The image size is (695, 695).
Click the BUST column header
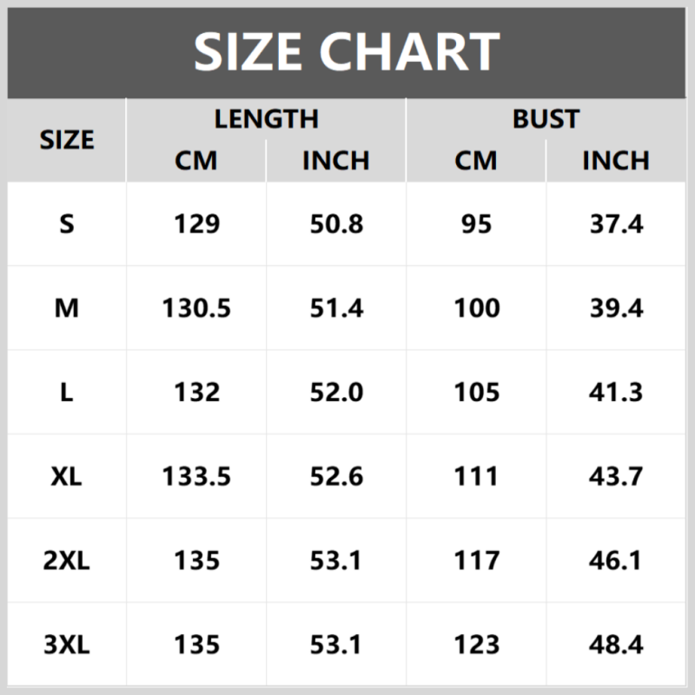point(546,119)
